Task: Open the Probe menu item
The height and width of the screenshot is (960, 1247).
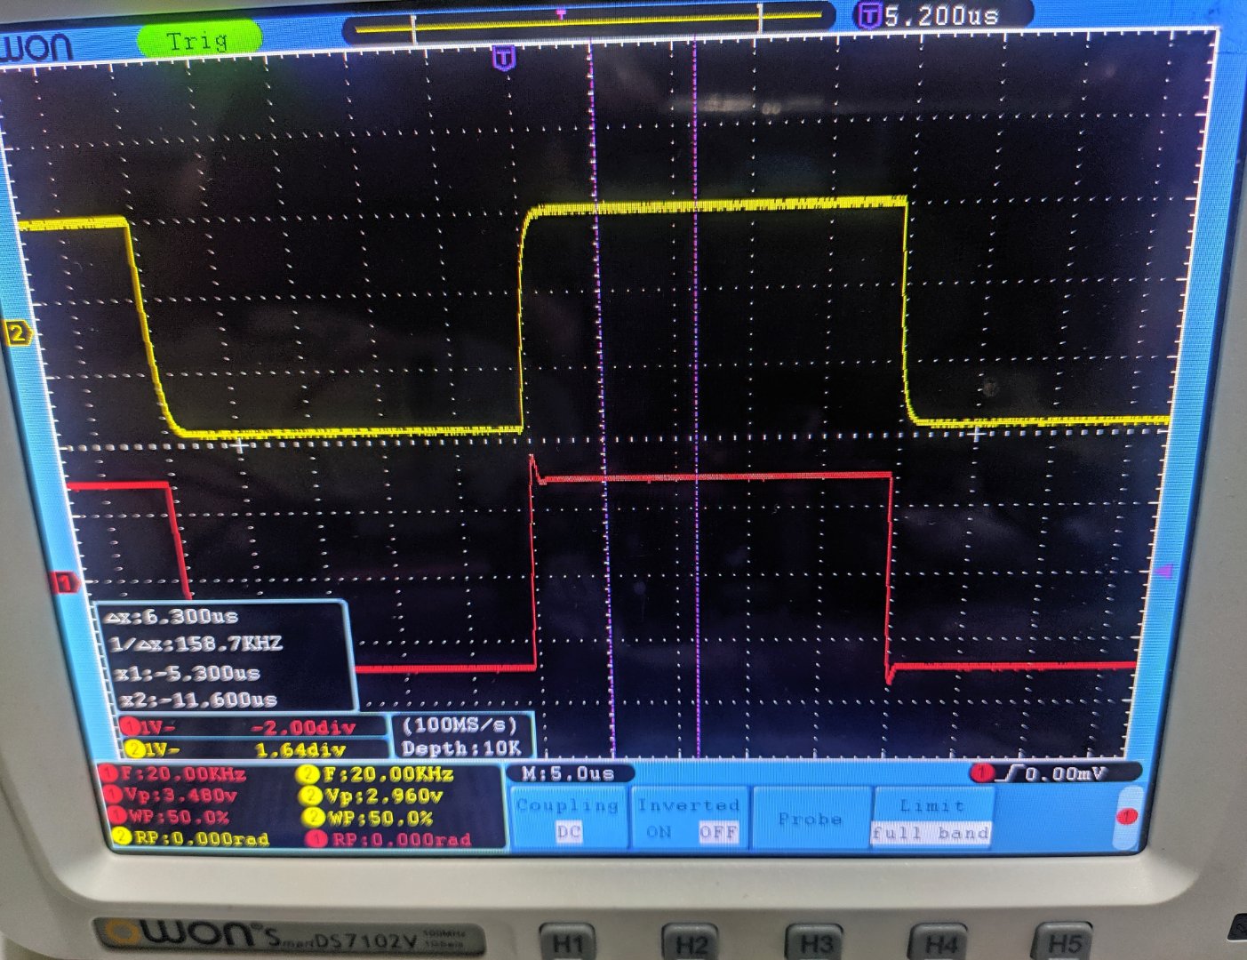Action: (x=810, y=819)
